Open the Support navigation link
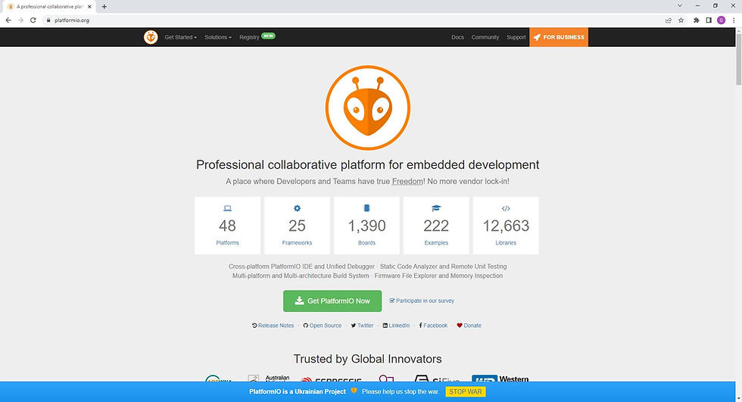The image size is (742, 402). 516,37
